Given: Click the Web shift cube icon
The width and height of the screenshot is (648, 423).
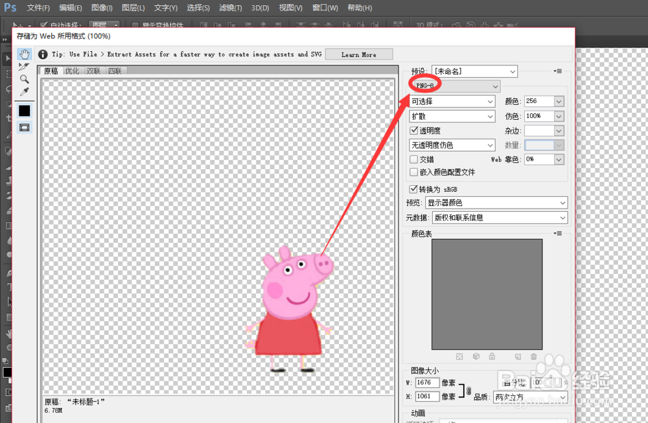Looking at the screenshot, I should pyautogui.click(x=476, y=356).
